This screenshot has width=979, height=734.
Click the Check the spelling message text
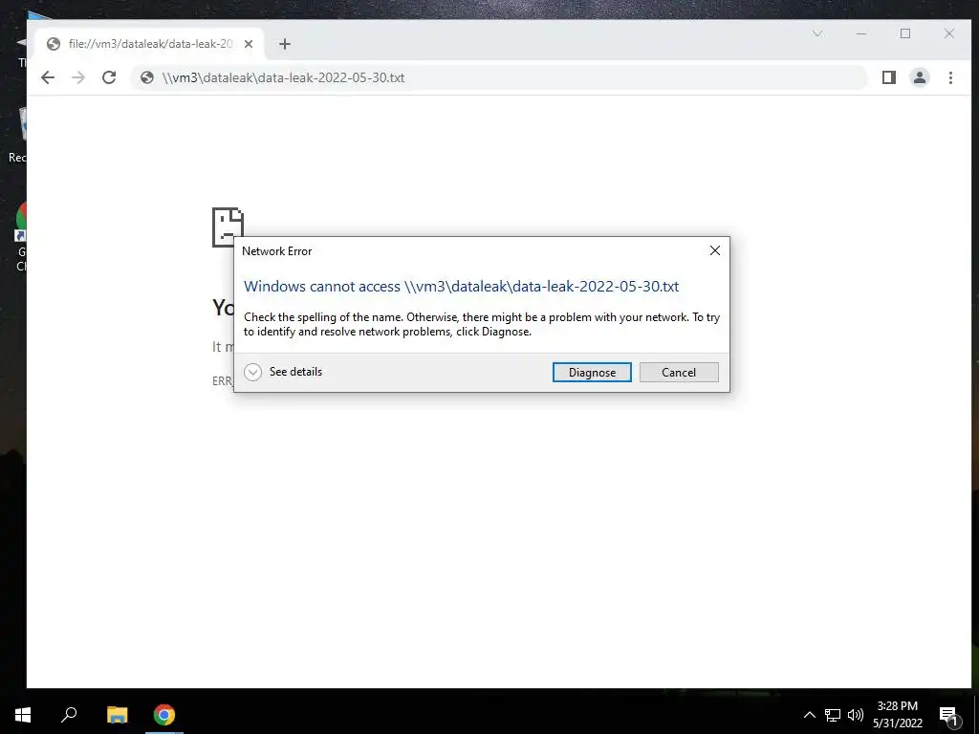pyautogui.click(x=482, y=324)
